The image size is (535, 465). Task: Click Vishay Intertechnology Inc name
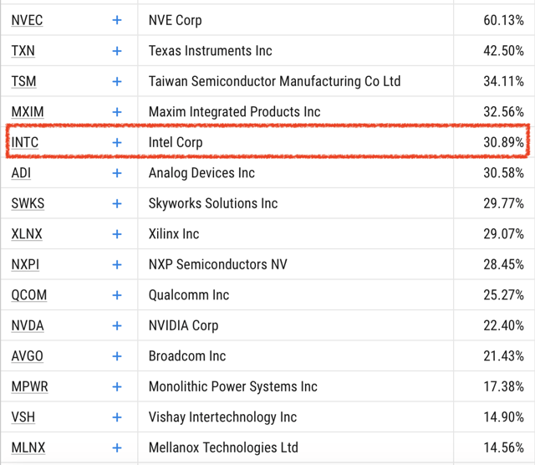pos(223,417)
